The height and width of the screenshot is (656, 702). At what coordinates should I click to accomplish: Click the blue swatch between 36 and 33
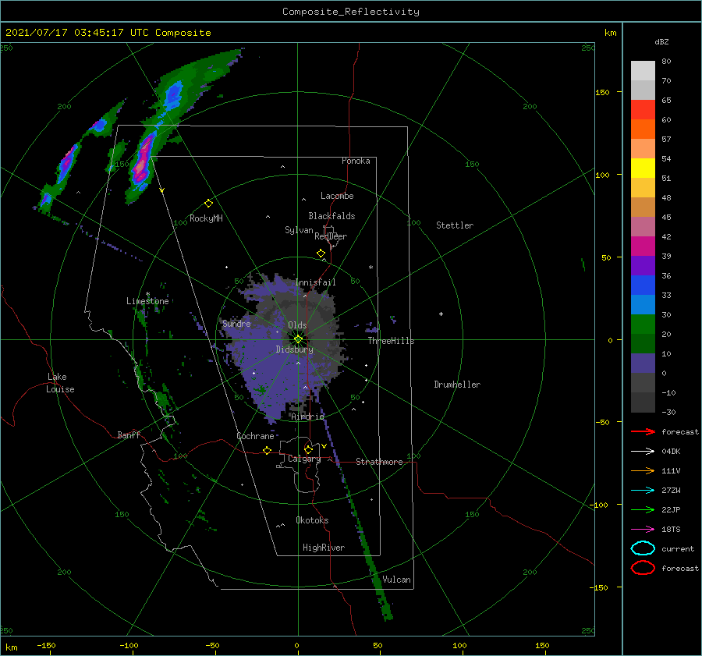[643, 285]
